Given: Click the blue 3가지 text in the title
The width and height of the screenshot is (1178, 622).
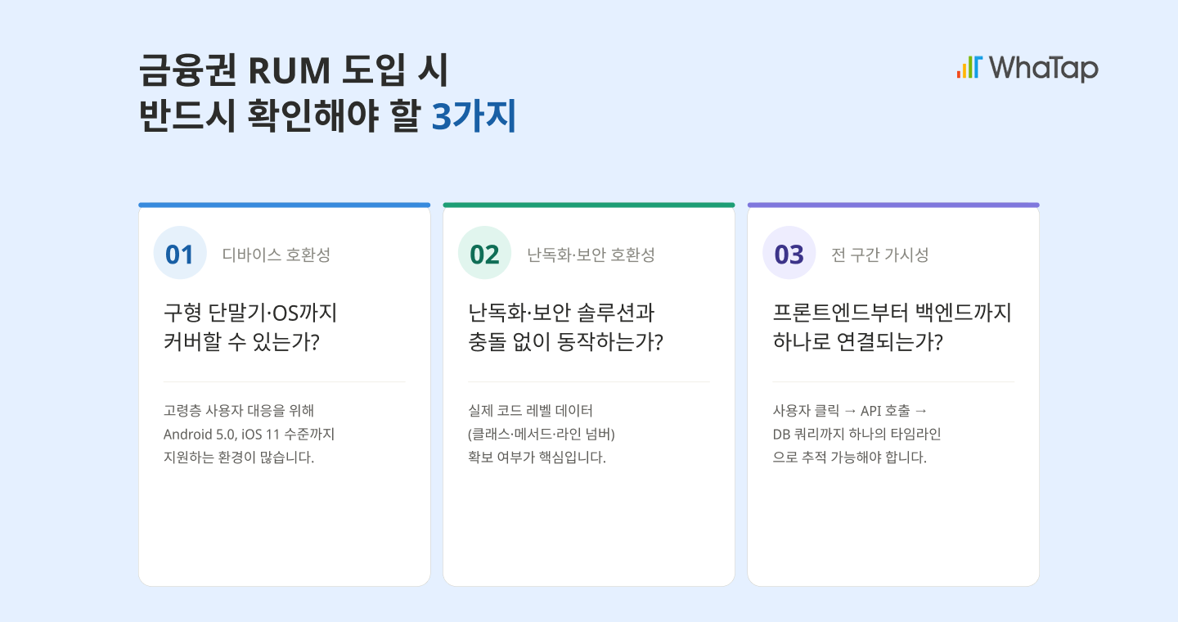Looking at the screenshot, I should pyautogui.click(x=474, y=118).
